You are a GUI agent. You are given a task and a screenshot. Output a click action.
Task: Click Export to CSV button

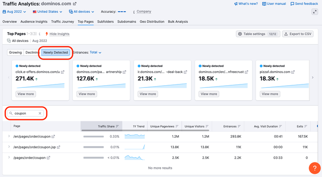point(298,34)
